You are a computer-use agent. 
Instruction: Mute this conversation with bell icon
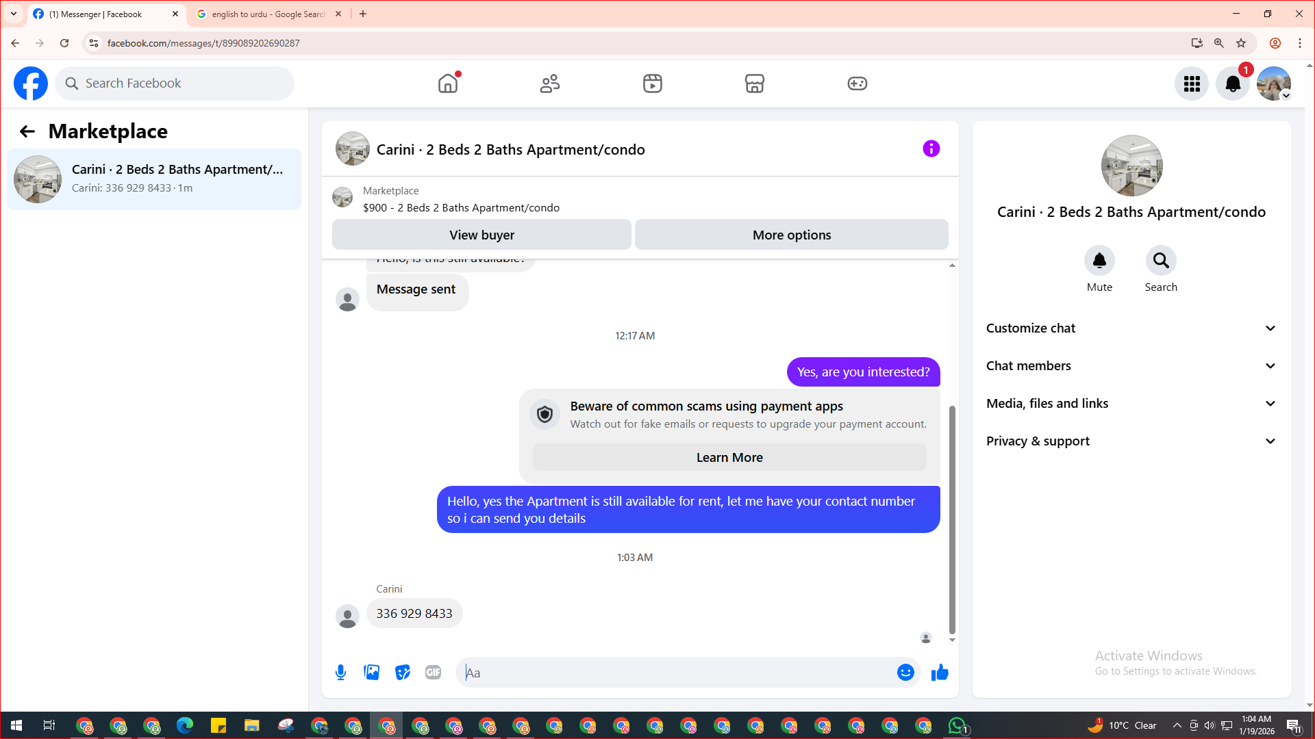(x=1099, y=261)
